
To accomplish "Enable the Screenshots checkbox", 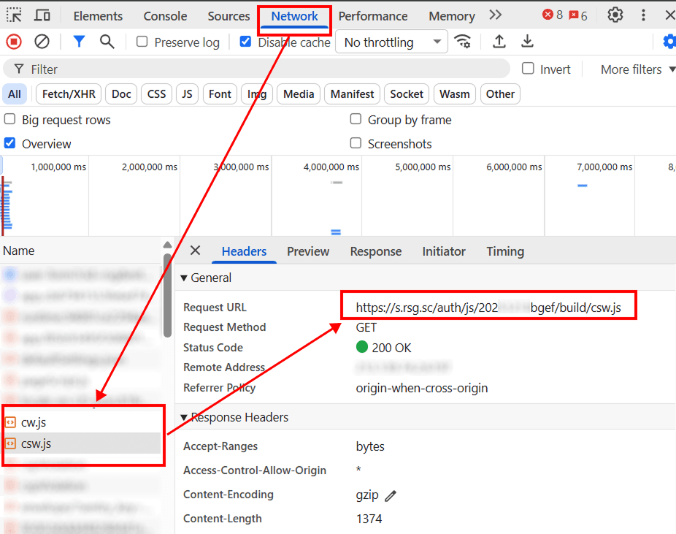I will point(356,143).
